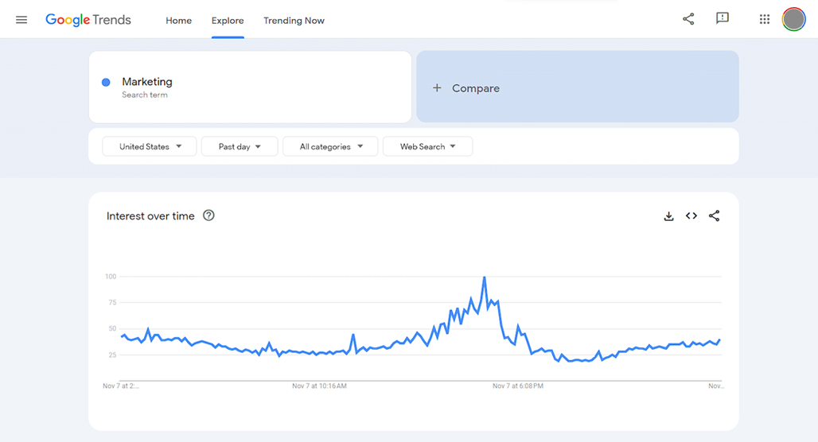Share the Interest over time chart
This screenshot has width=818, height=442.
[715, 215]
